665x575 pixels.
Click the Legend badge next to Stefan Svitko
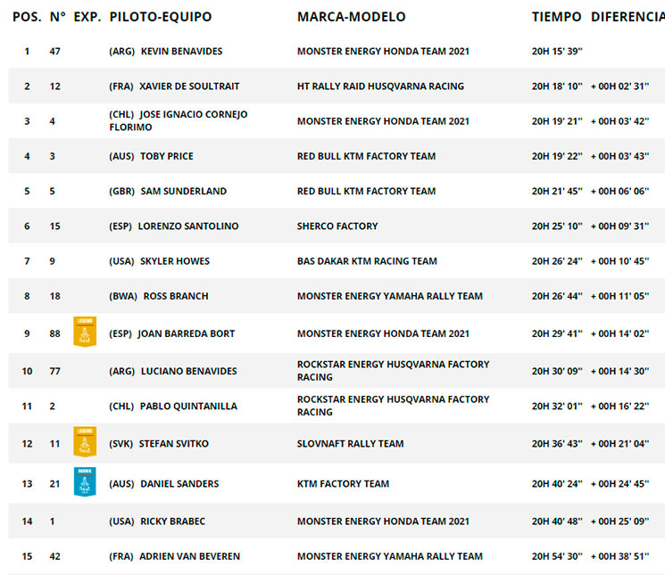[85, 441]
